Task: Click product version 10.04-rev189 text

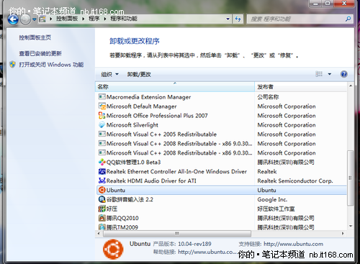Action: tap(194, 244)
